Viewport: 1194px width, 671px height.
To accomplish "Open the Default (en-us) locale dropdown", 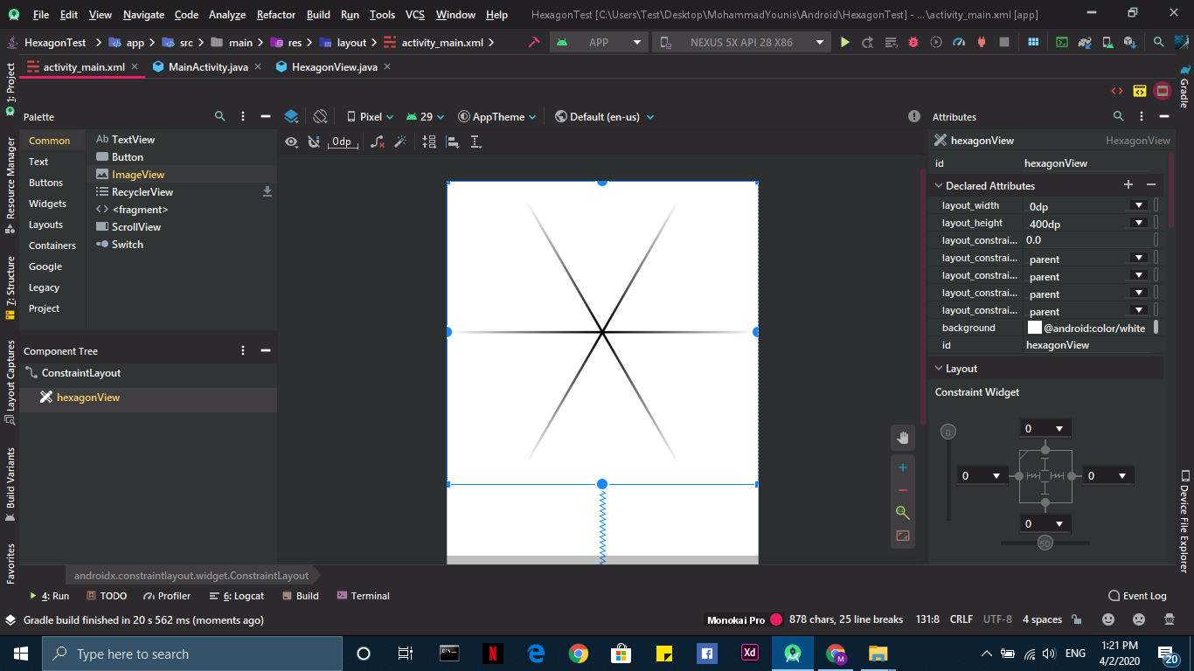I will [x=604, y=116].
